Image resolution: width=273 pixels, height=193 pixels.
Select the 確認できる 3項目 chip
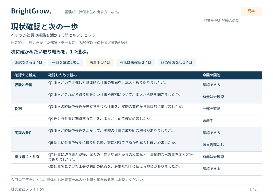pos(28,63)
